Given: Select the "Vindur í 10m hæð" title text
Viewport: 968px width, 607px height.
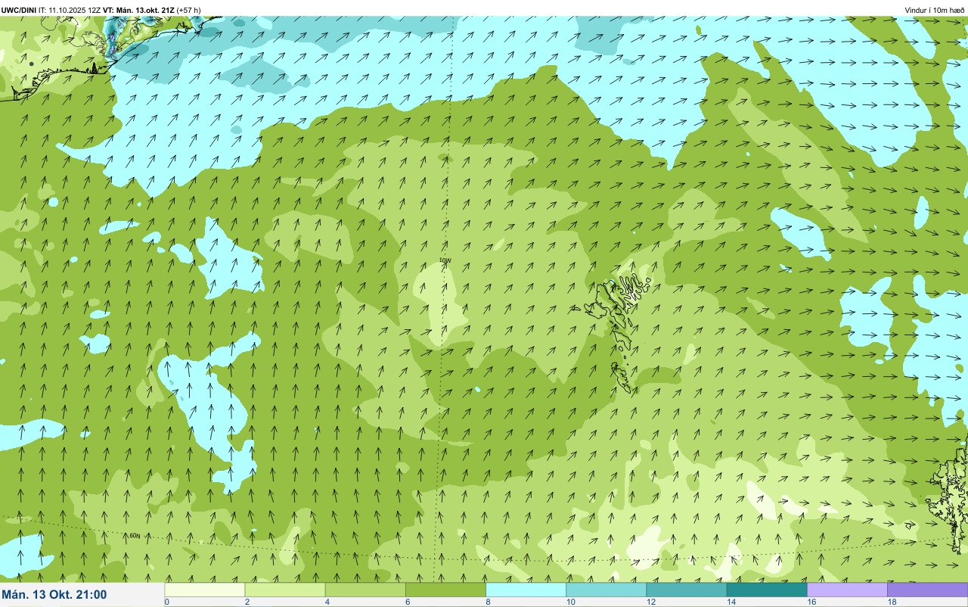Looking at the screenshot, I should [x=935, y=10].
